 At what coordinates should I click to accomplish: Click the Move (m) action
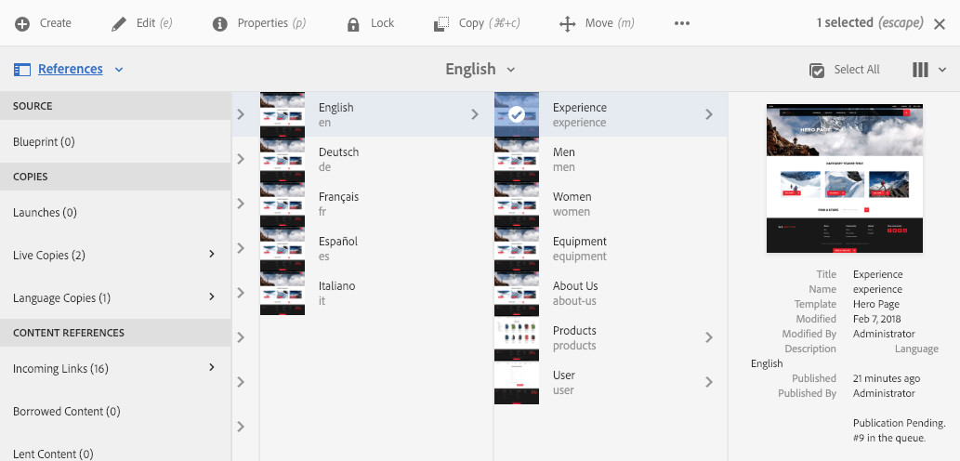[610, 23]
